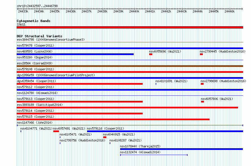Click the chr19:24432597..24446798 region label
Image resolution: width=251 pixels, height=166 pixels.
coord(37,6)
